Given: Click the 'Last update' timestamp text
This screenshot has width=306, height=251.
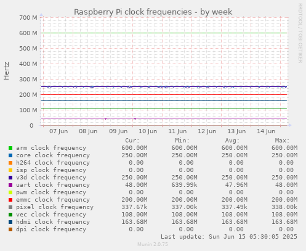Looking at the screenshot, I should (x=229, y=237).
